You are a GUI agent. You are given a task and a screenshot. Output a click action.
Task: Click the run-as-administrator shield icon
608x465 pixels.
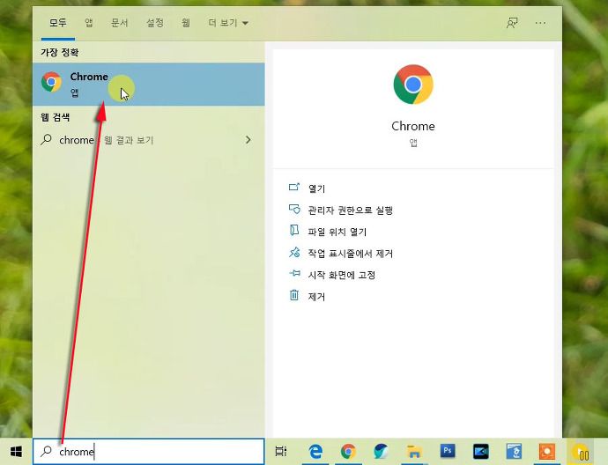pyautogui.click(x=294, y=210)
